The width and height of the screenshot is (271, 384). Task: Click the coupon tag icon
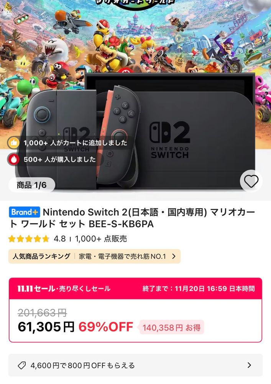point(22,366)
